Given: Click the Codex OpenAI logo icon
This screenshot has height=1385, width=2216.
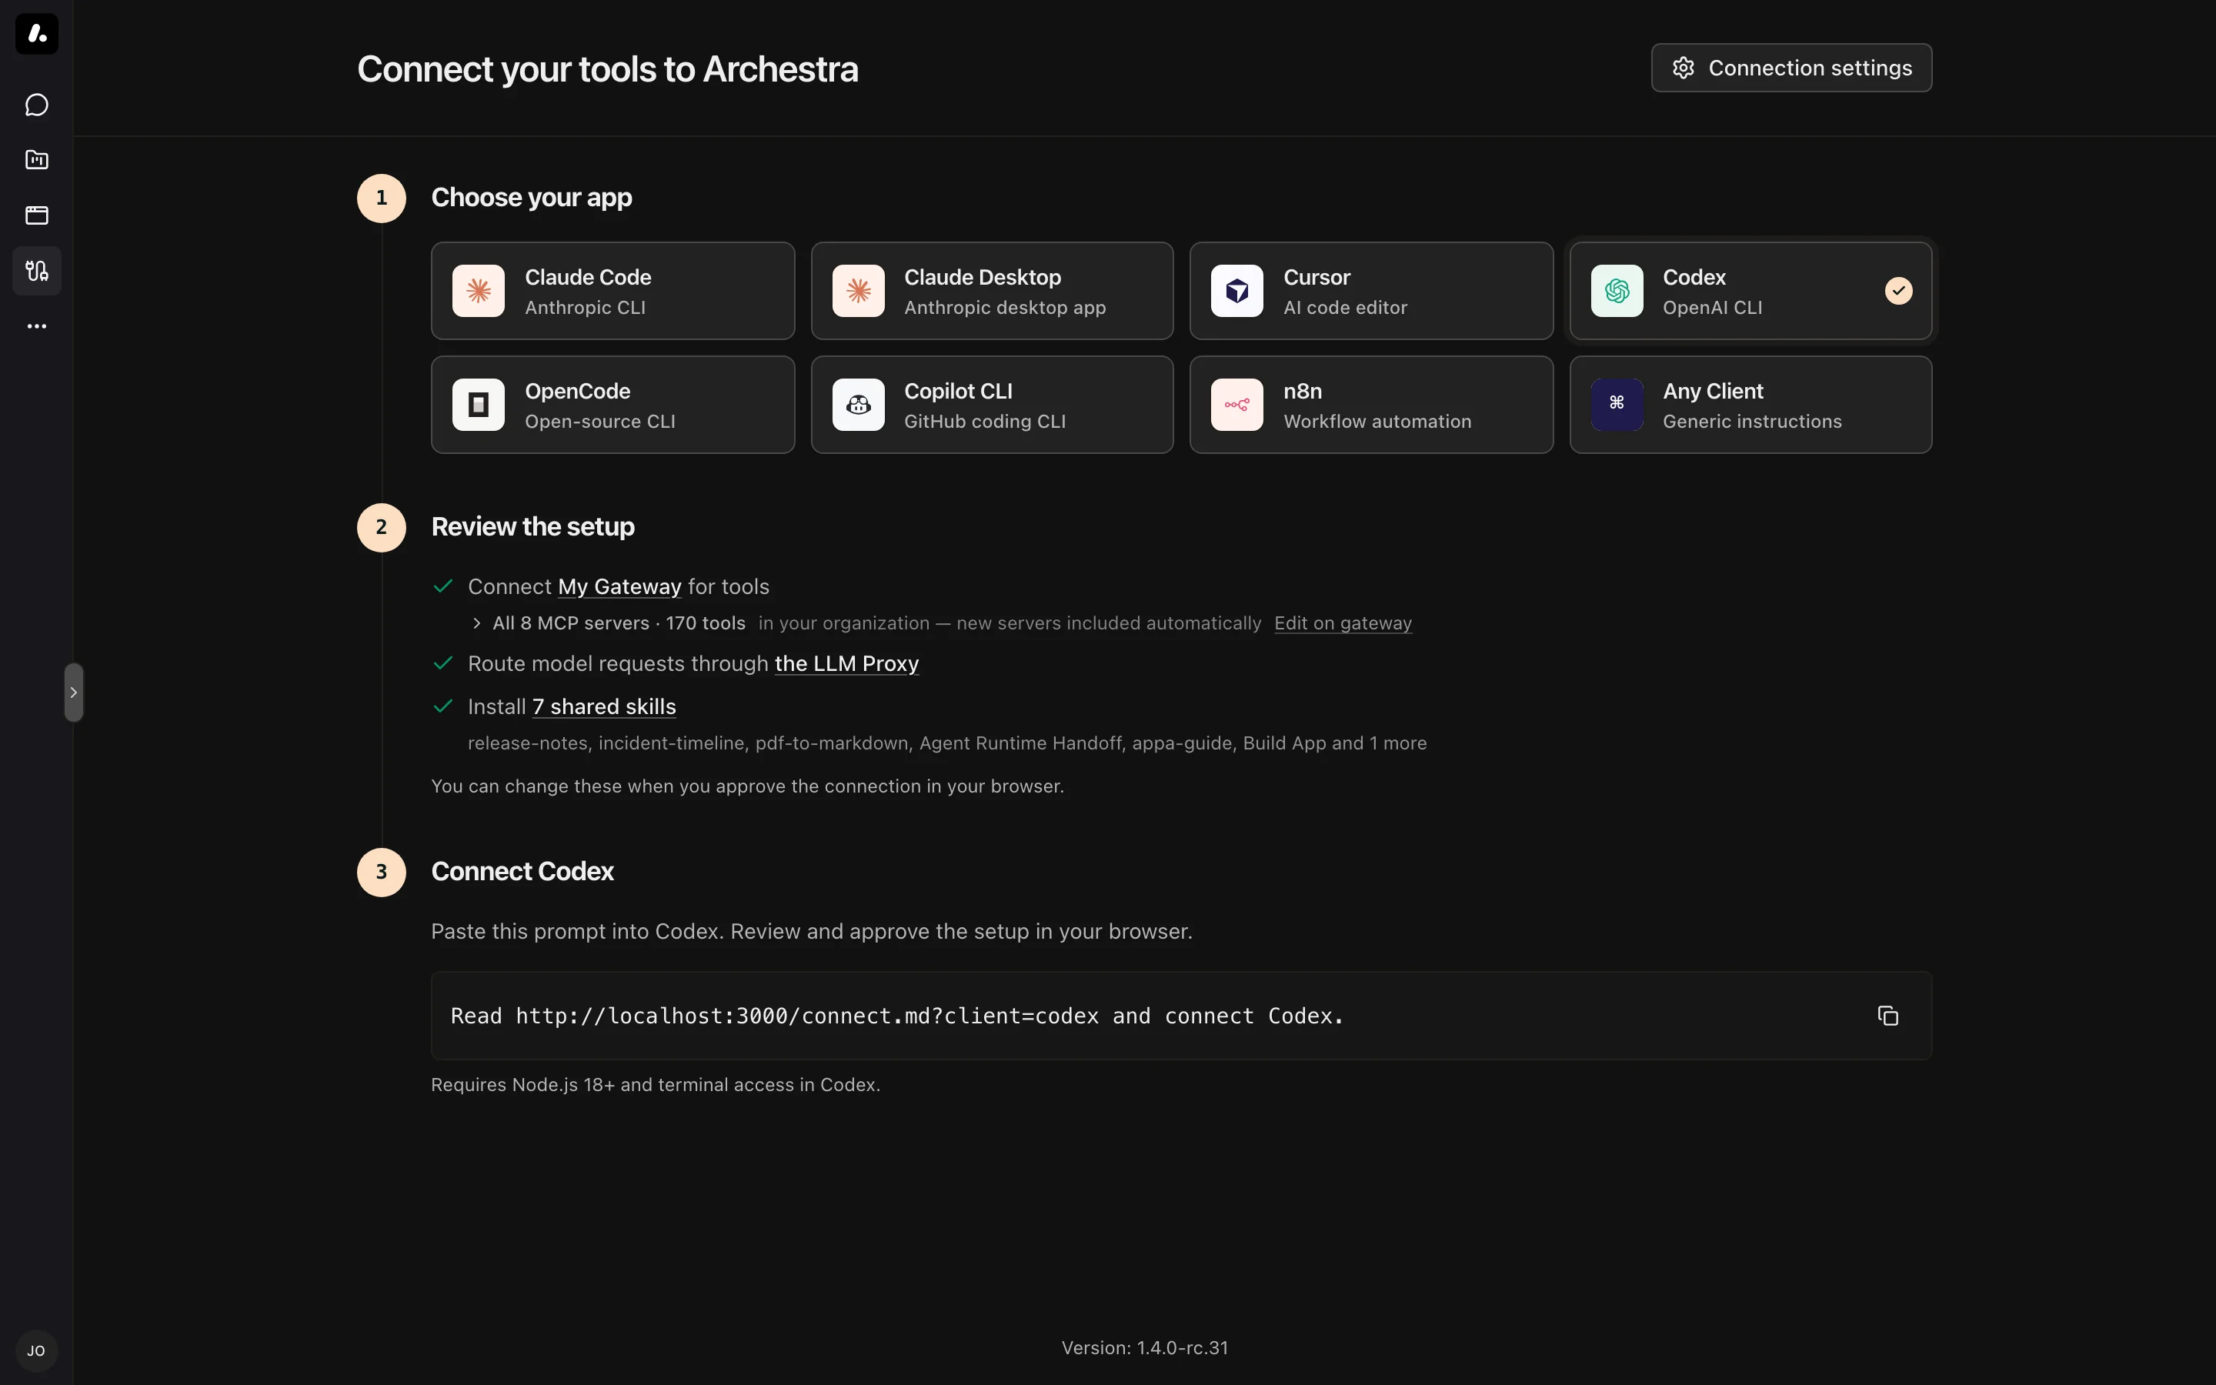Looking at the screenshot, I should [1616, 290].
